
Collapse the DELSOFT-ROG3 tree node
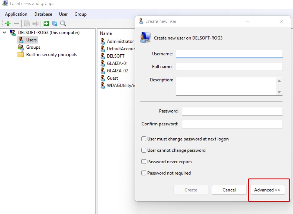(4, 33)
